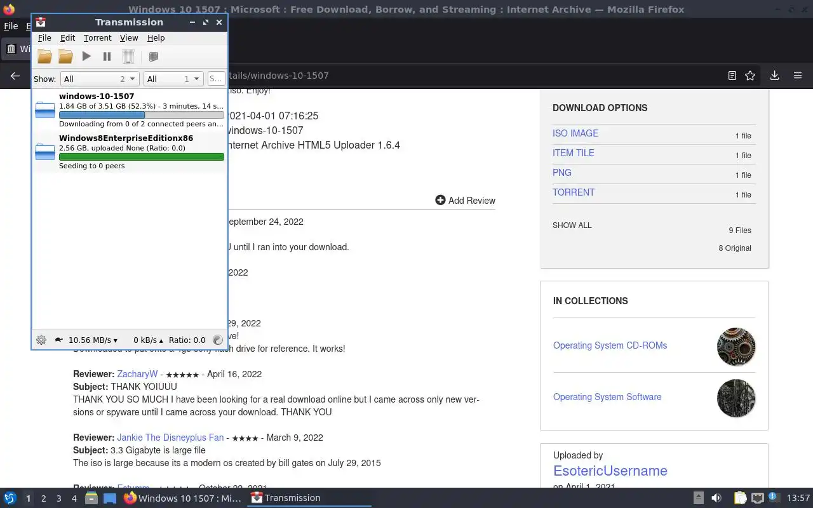Open the Transmission View menu
This screenshot has height=508, width=813.
[x=129, y=38]
